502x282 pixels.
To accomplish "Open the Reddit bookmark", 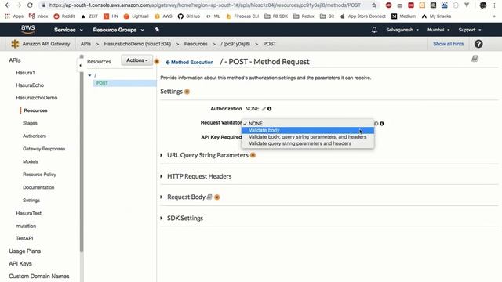I will pos(64,16).
